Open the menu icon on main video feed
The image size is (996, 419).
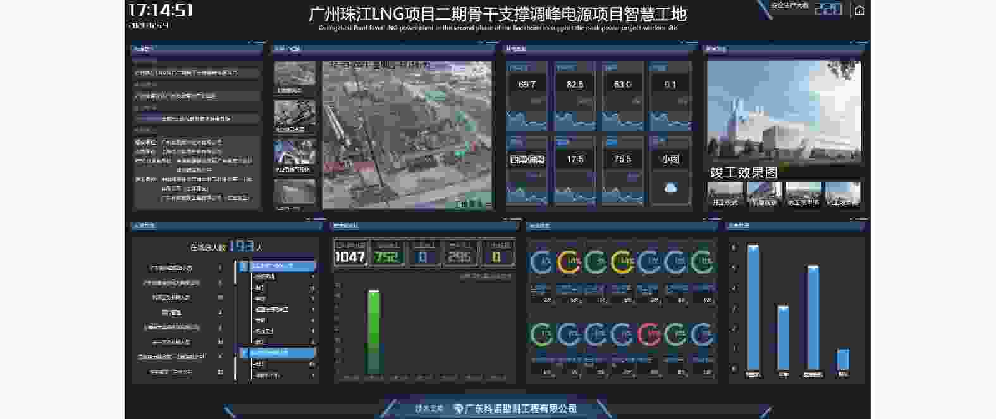click(488, 204)
